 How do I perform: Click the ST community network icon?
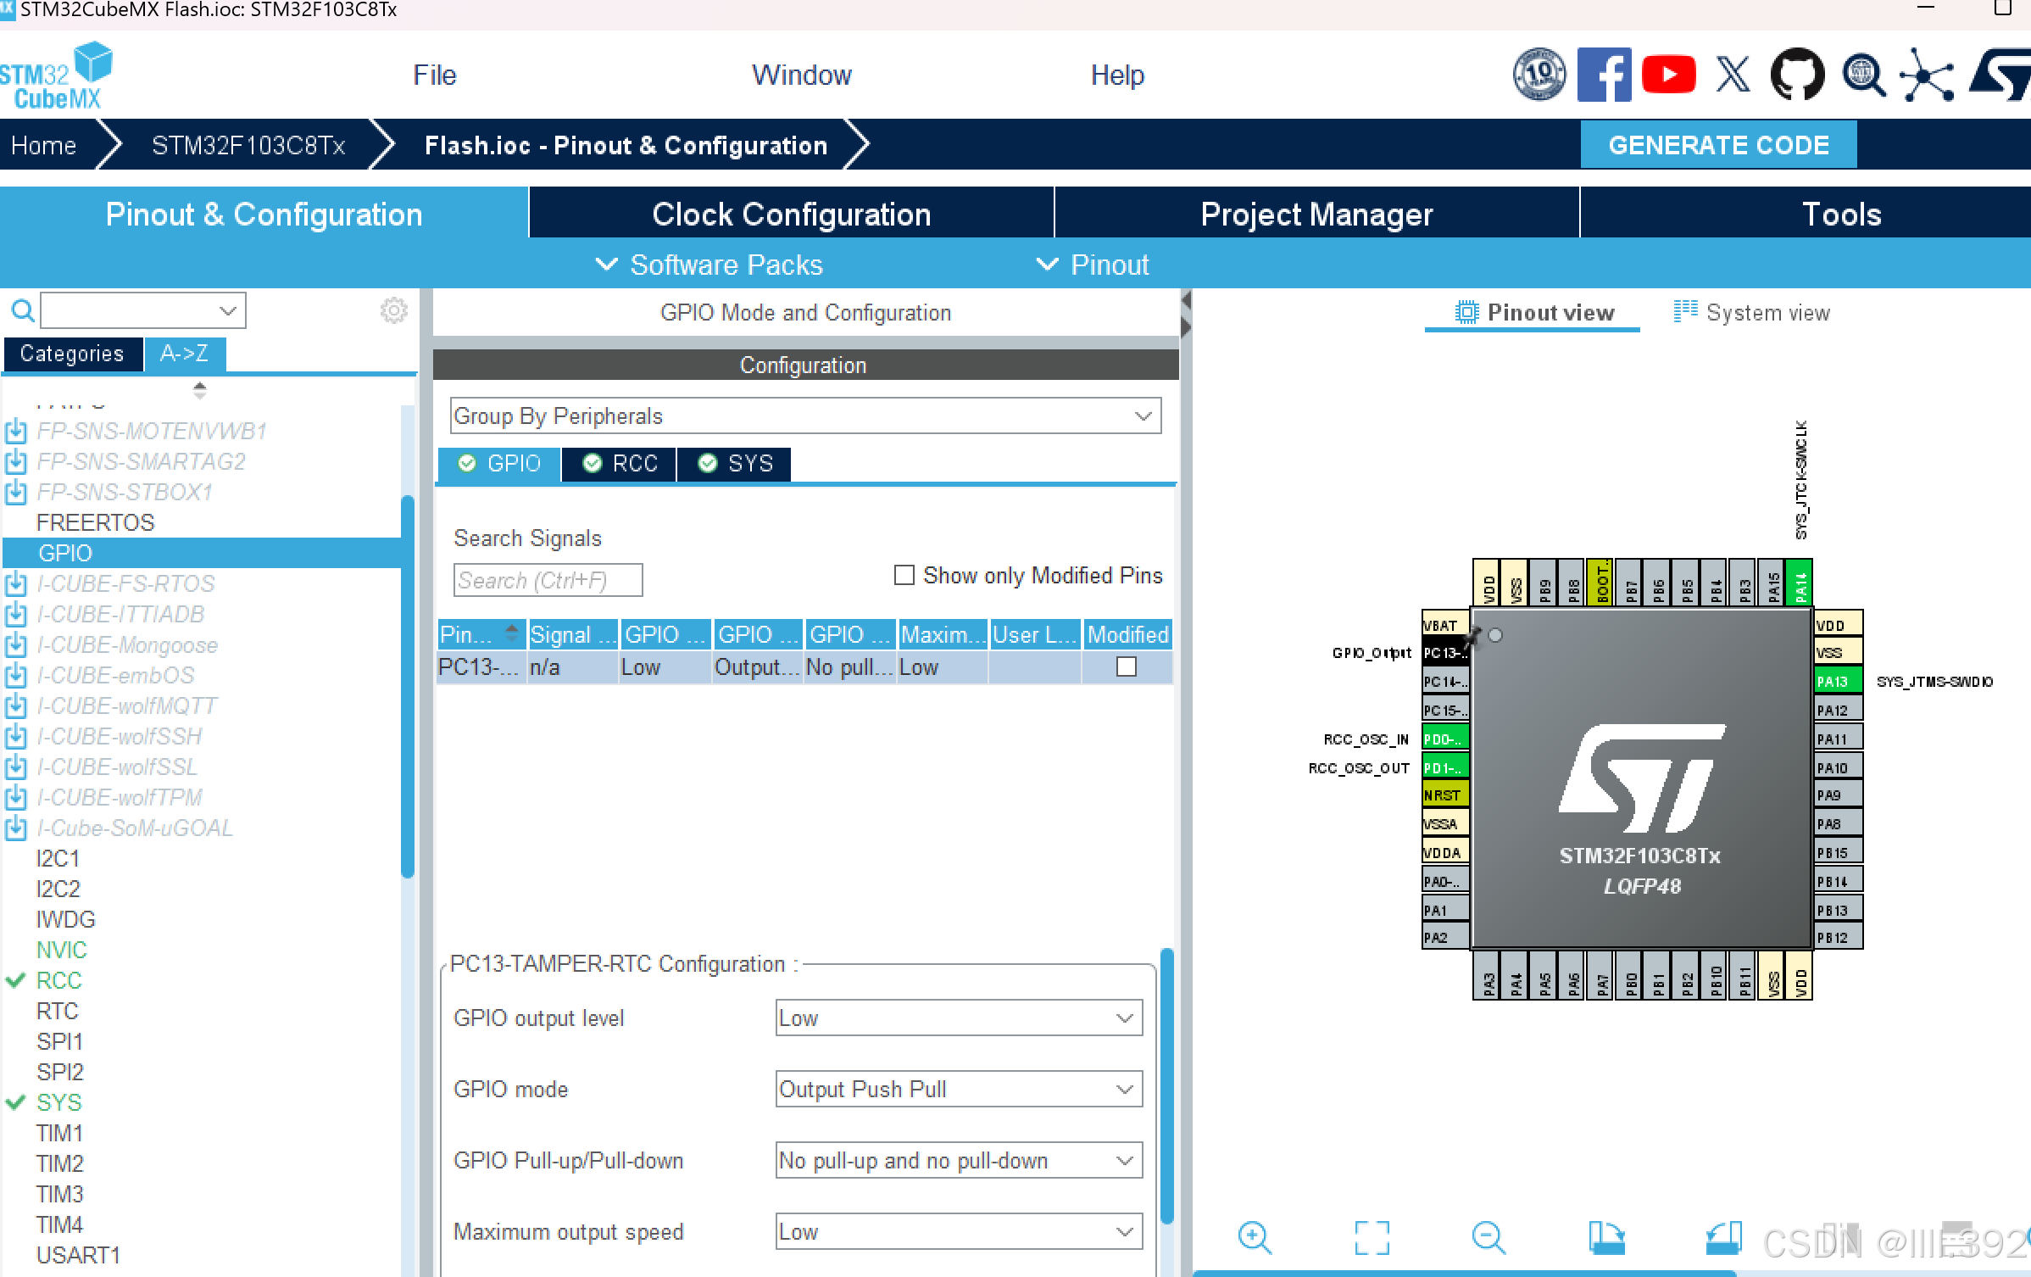(1927, 75)
